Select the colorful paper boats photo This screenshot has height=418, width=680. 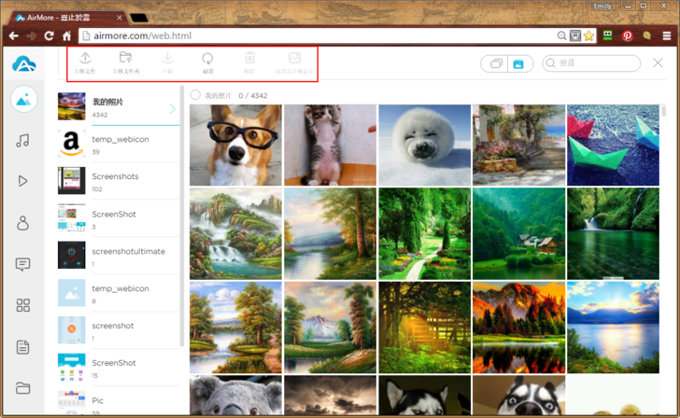(613, 146)
